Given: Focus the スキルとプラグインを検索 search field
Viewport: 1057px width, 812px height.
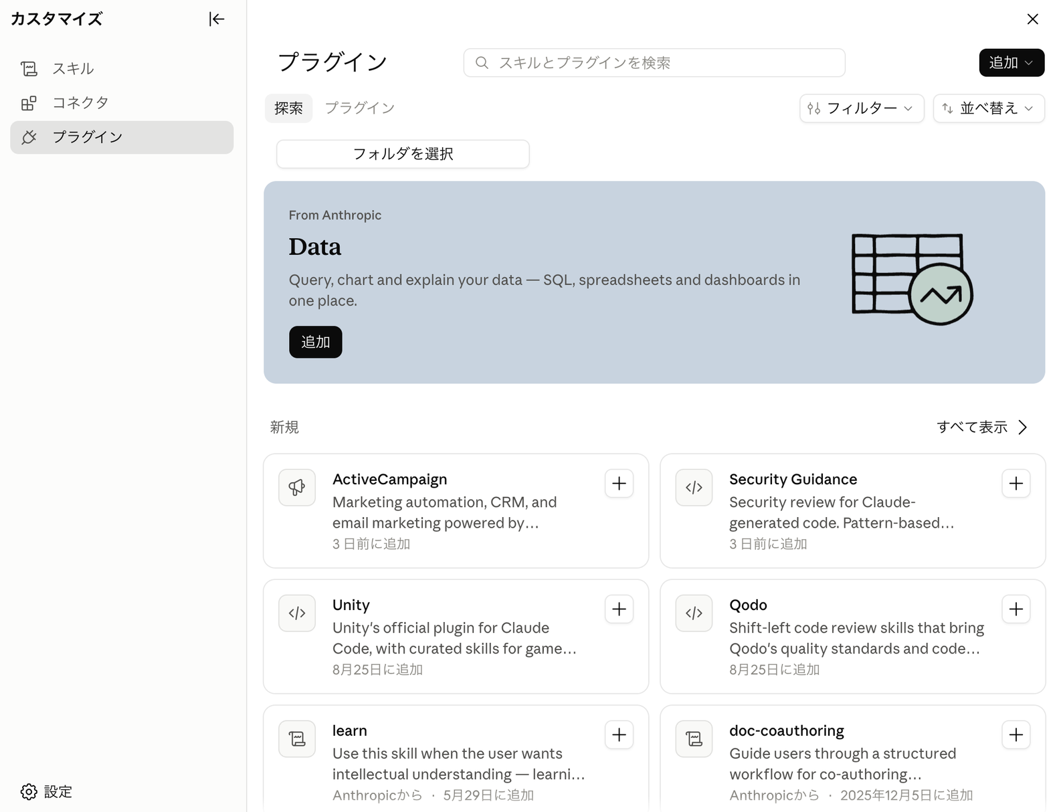Looking at the screenshot, I should [x=654, y=63].
